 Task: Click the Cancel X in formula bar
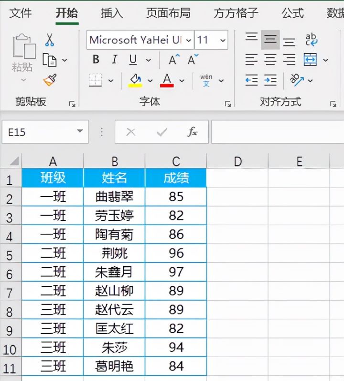click(x=131, y=132)
